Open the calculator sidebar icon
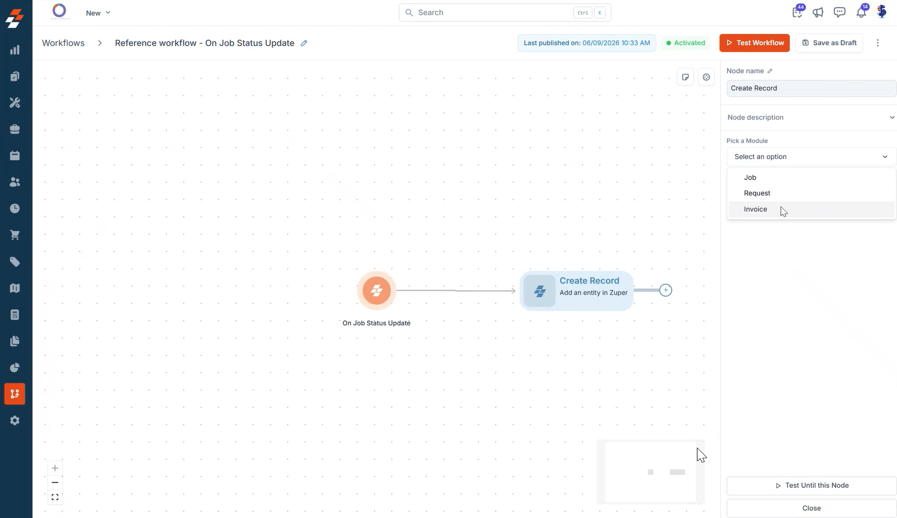 coord(15,315)
